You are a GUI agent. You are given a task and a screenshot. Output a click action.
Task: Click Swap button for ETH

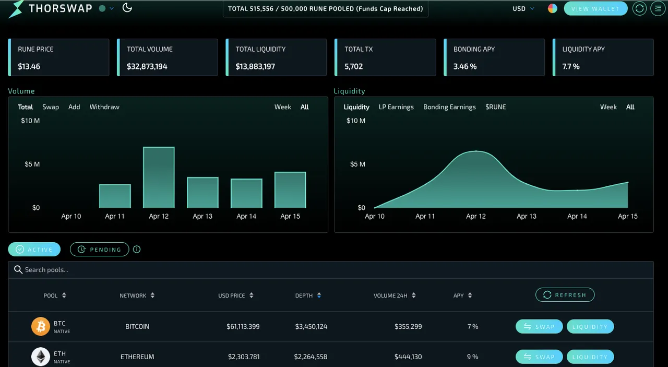pos(539,357)
